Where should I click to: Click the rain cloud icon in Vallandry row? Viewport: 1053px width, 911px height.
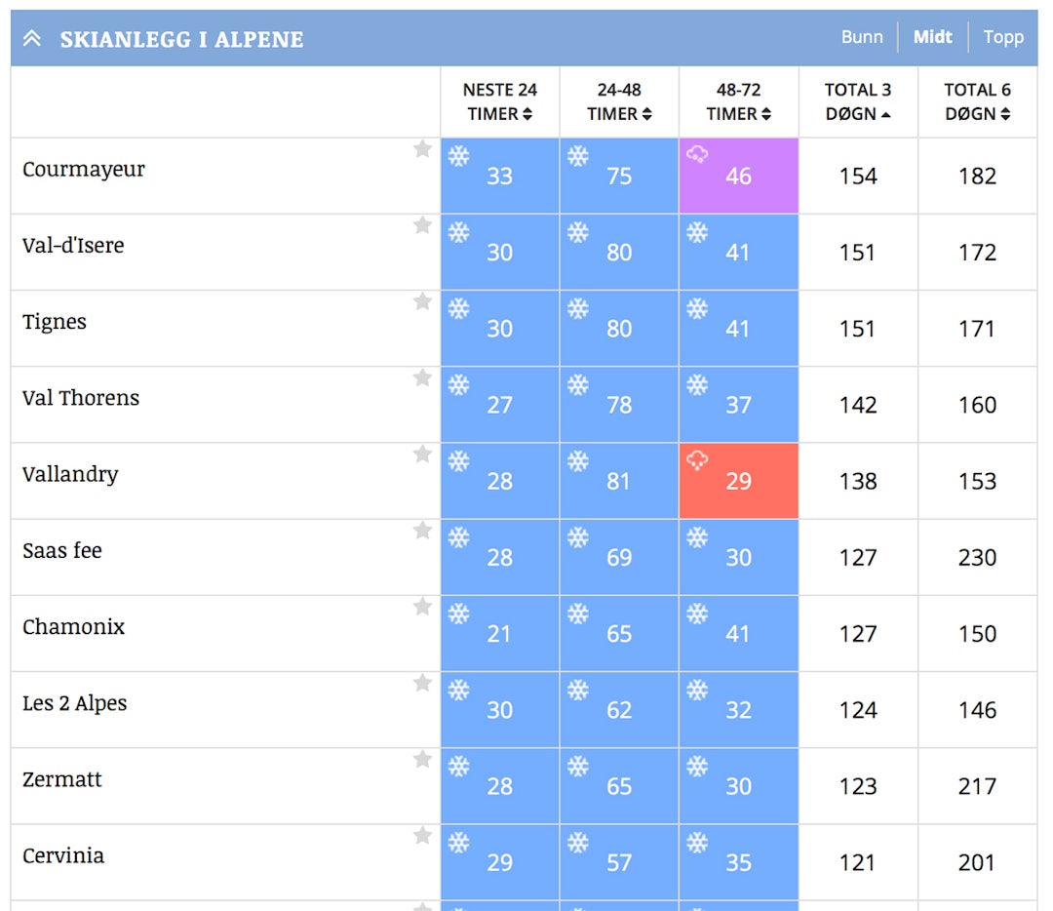click(x=697, y=459)
